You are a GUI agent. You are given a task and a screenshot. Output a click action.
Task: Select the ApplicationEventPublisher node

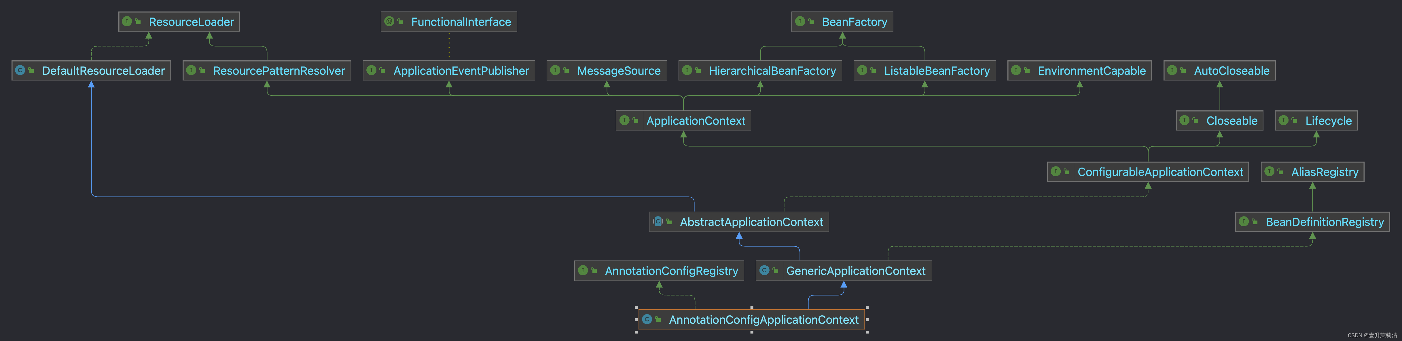pyautogui.click(x=461, y=71)
